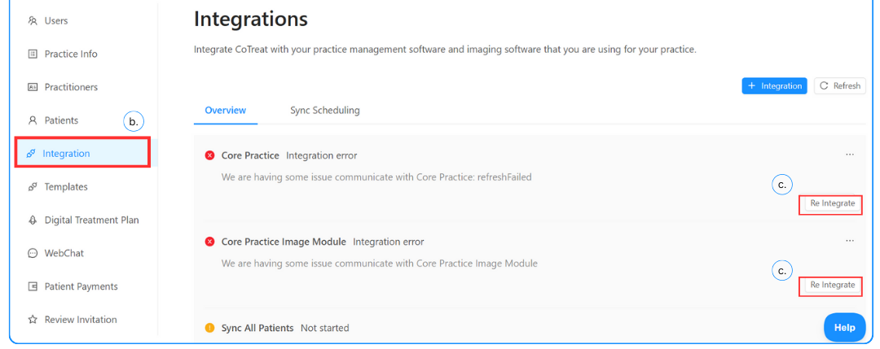The image size is (880, 349).
Task: Click the Practice Info document icon
Action: [33, 54]
